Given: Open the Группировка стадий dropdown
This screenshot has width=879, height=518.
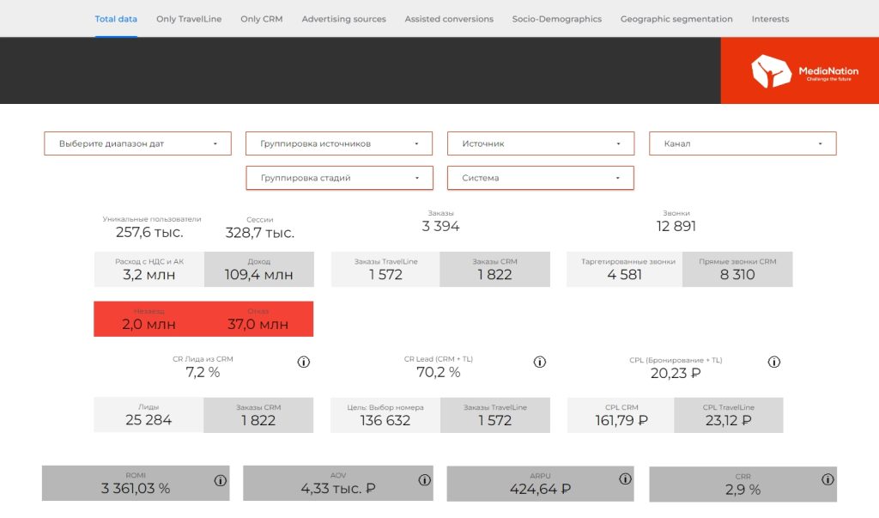Looking at the screenshot, I should coord(339,178).
